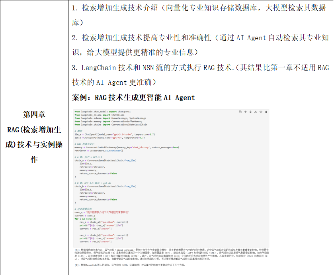The width and height of the screenshot is (334, 275).
Task: Click the import line for ConversationalRetrievalChain
Action: (111, 125)
